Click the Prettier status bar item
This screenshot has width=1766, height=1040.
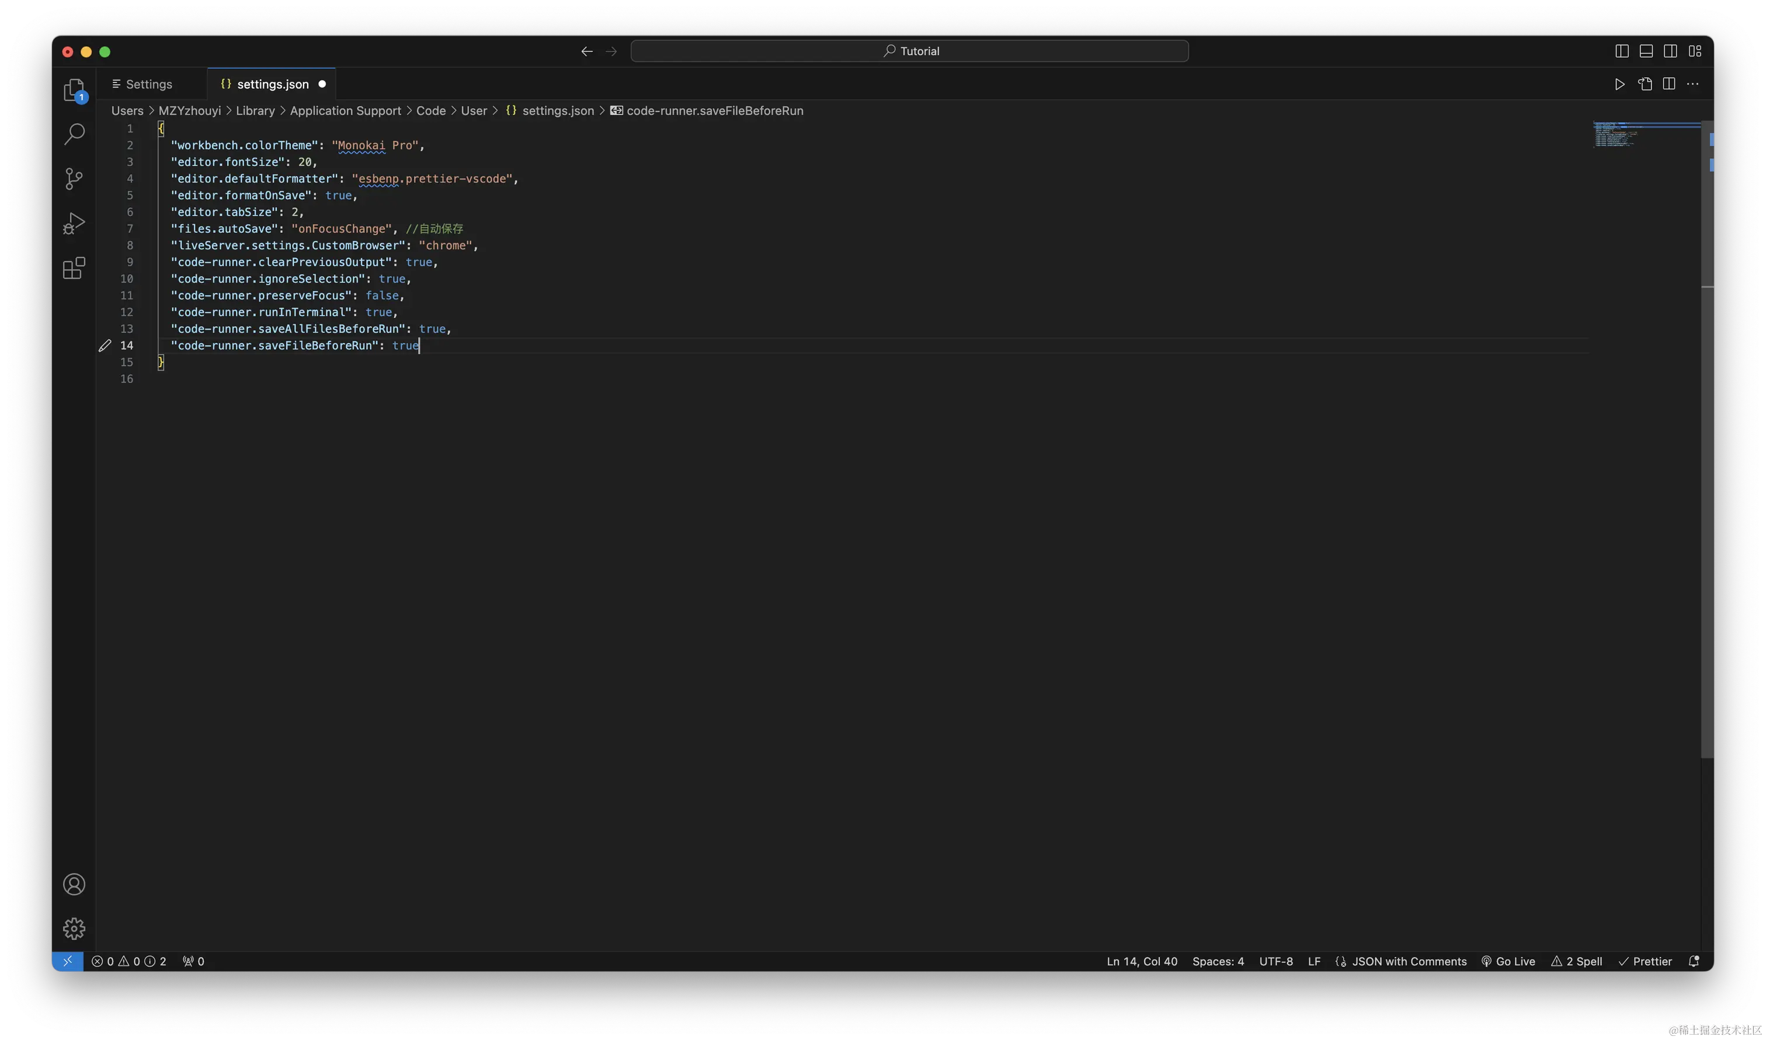coord(1646,961)
